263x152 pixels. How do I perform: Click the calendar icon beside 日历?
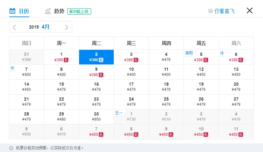tap(12, 11)
